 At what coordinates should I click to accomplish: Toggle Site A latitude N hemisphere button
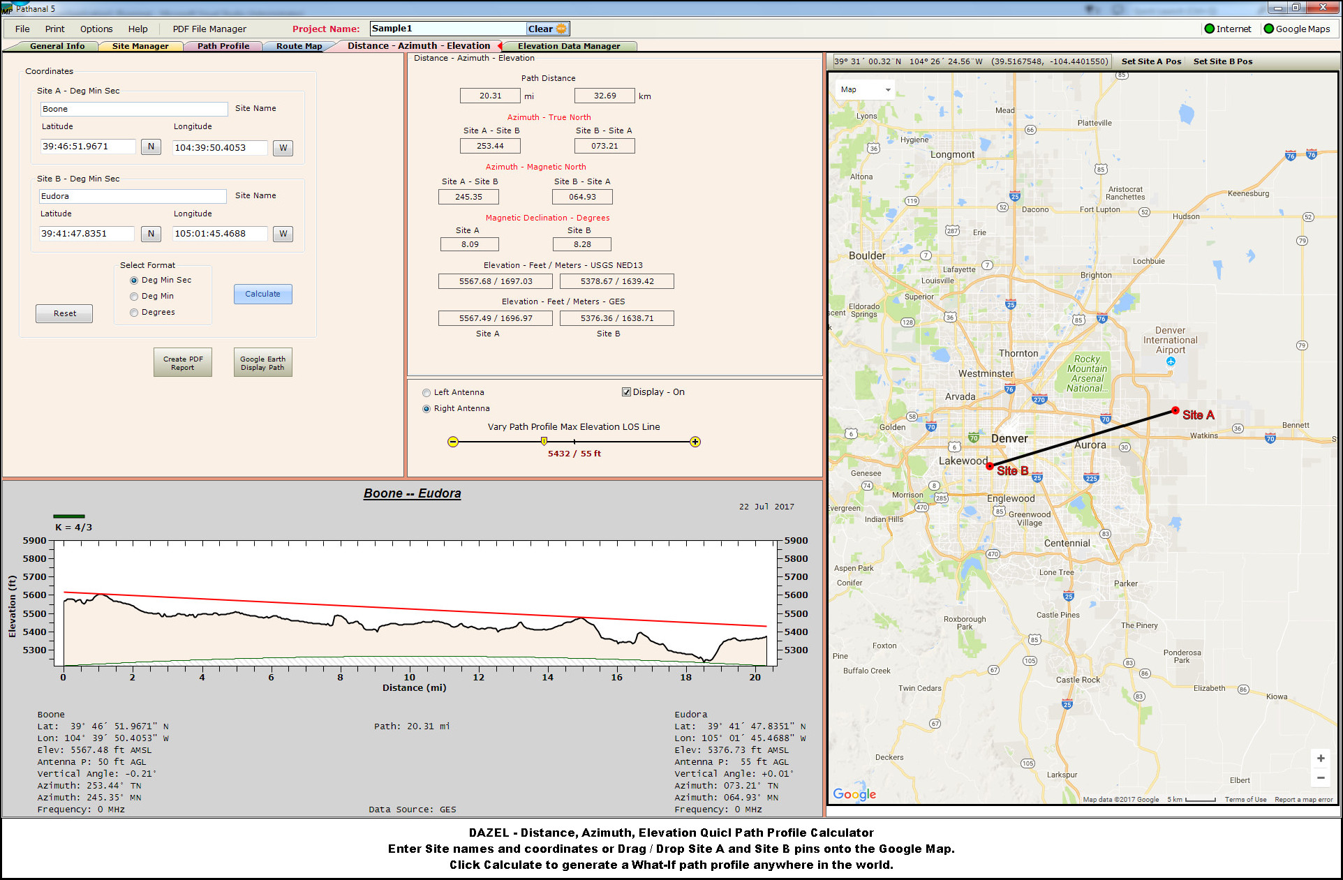point(151,147)
